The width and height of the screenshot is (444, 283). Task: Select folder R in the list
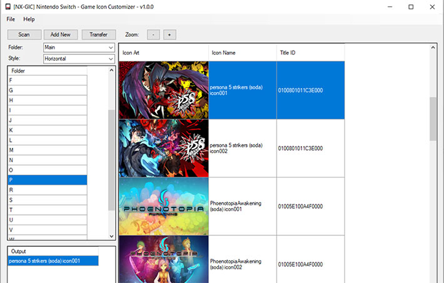(48, 190)
